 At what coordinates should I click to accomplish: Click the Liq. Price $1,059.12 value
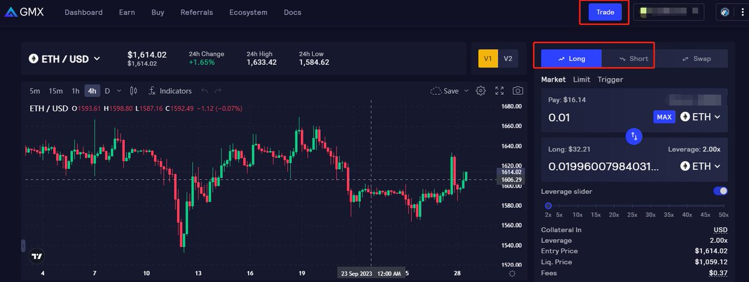711,261
